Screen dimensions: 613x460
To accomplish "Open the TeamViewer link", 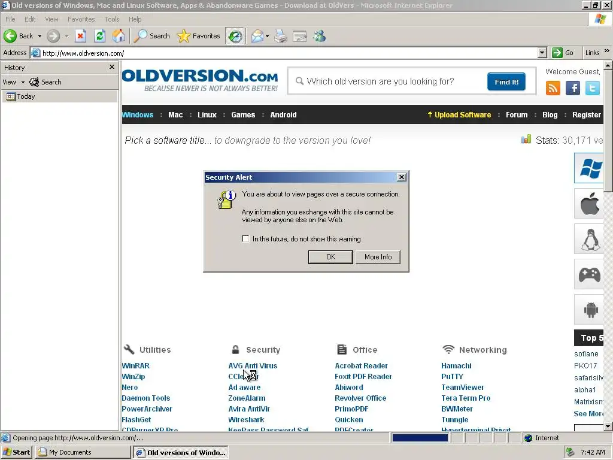I will coord(463,388).
